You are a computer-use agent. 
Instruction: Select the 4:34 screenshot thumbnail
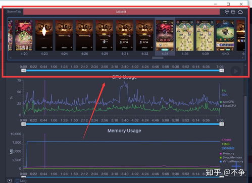(165, 37)
